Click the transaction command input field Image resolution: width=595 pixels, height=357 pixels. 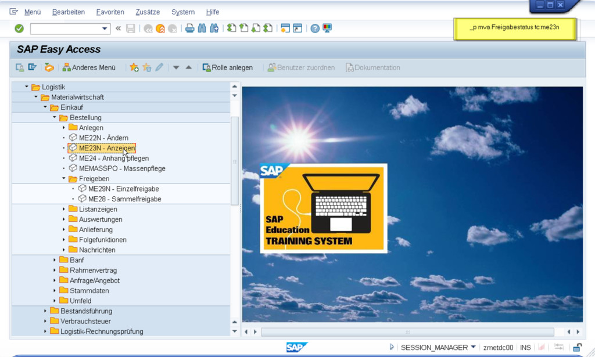65,28
